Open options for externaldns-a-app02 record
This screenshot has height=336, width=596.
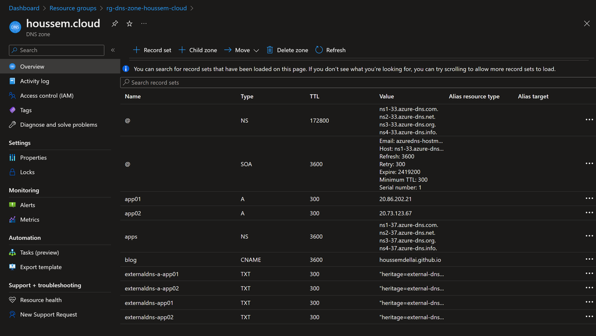pyautogui.click(x=589, y=288)
